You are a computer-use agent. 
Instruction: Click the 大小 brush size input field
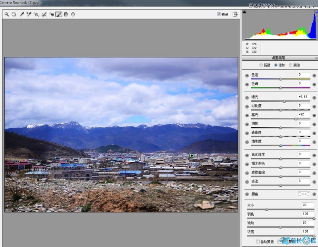pyautogui.click(x=307, y=205)
